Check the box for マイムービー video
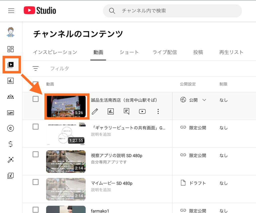The image size is (256, 213). (36, 182)
